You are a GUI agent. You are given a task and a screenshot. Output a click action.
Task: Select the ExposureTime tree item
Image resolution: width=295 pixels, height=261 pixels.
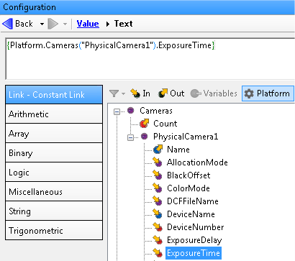tap(194, 253)
